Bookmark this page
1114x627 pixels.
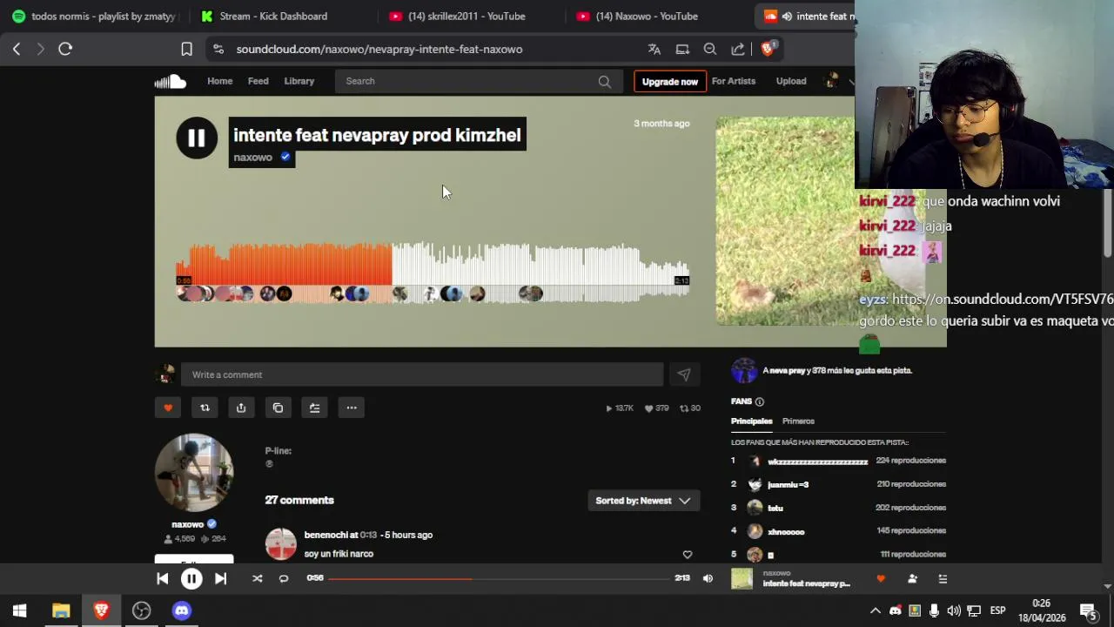point(186,49)
